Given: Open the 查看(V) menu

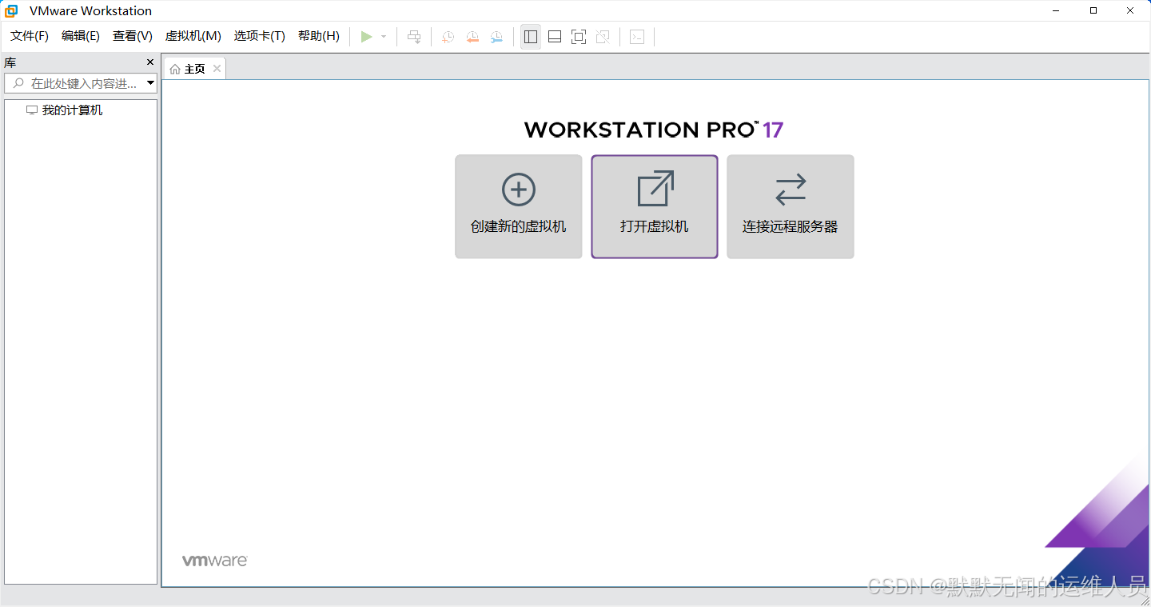Looking at the screenshot, I should (133, 36).
